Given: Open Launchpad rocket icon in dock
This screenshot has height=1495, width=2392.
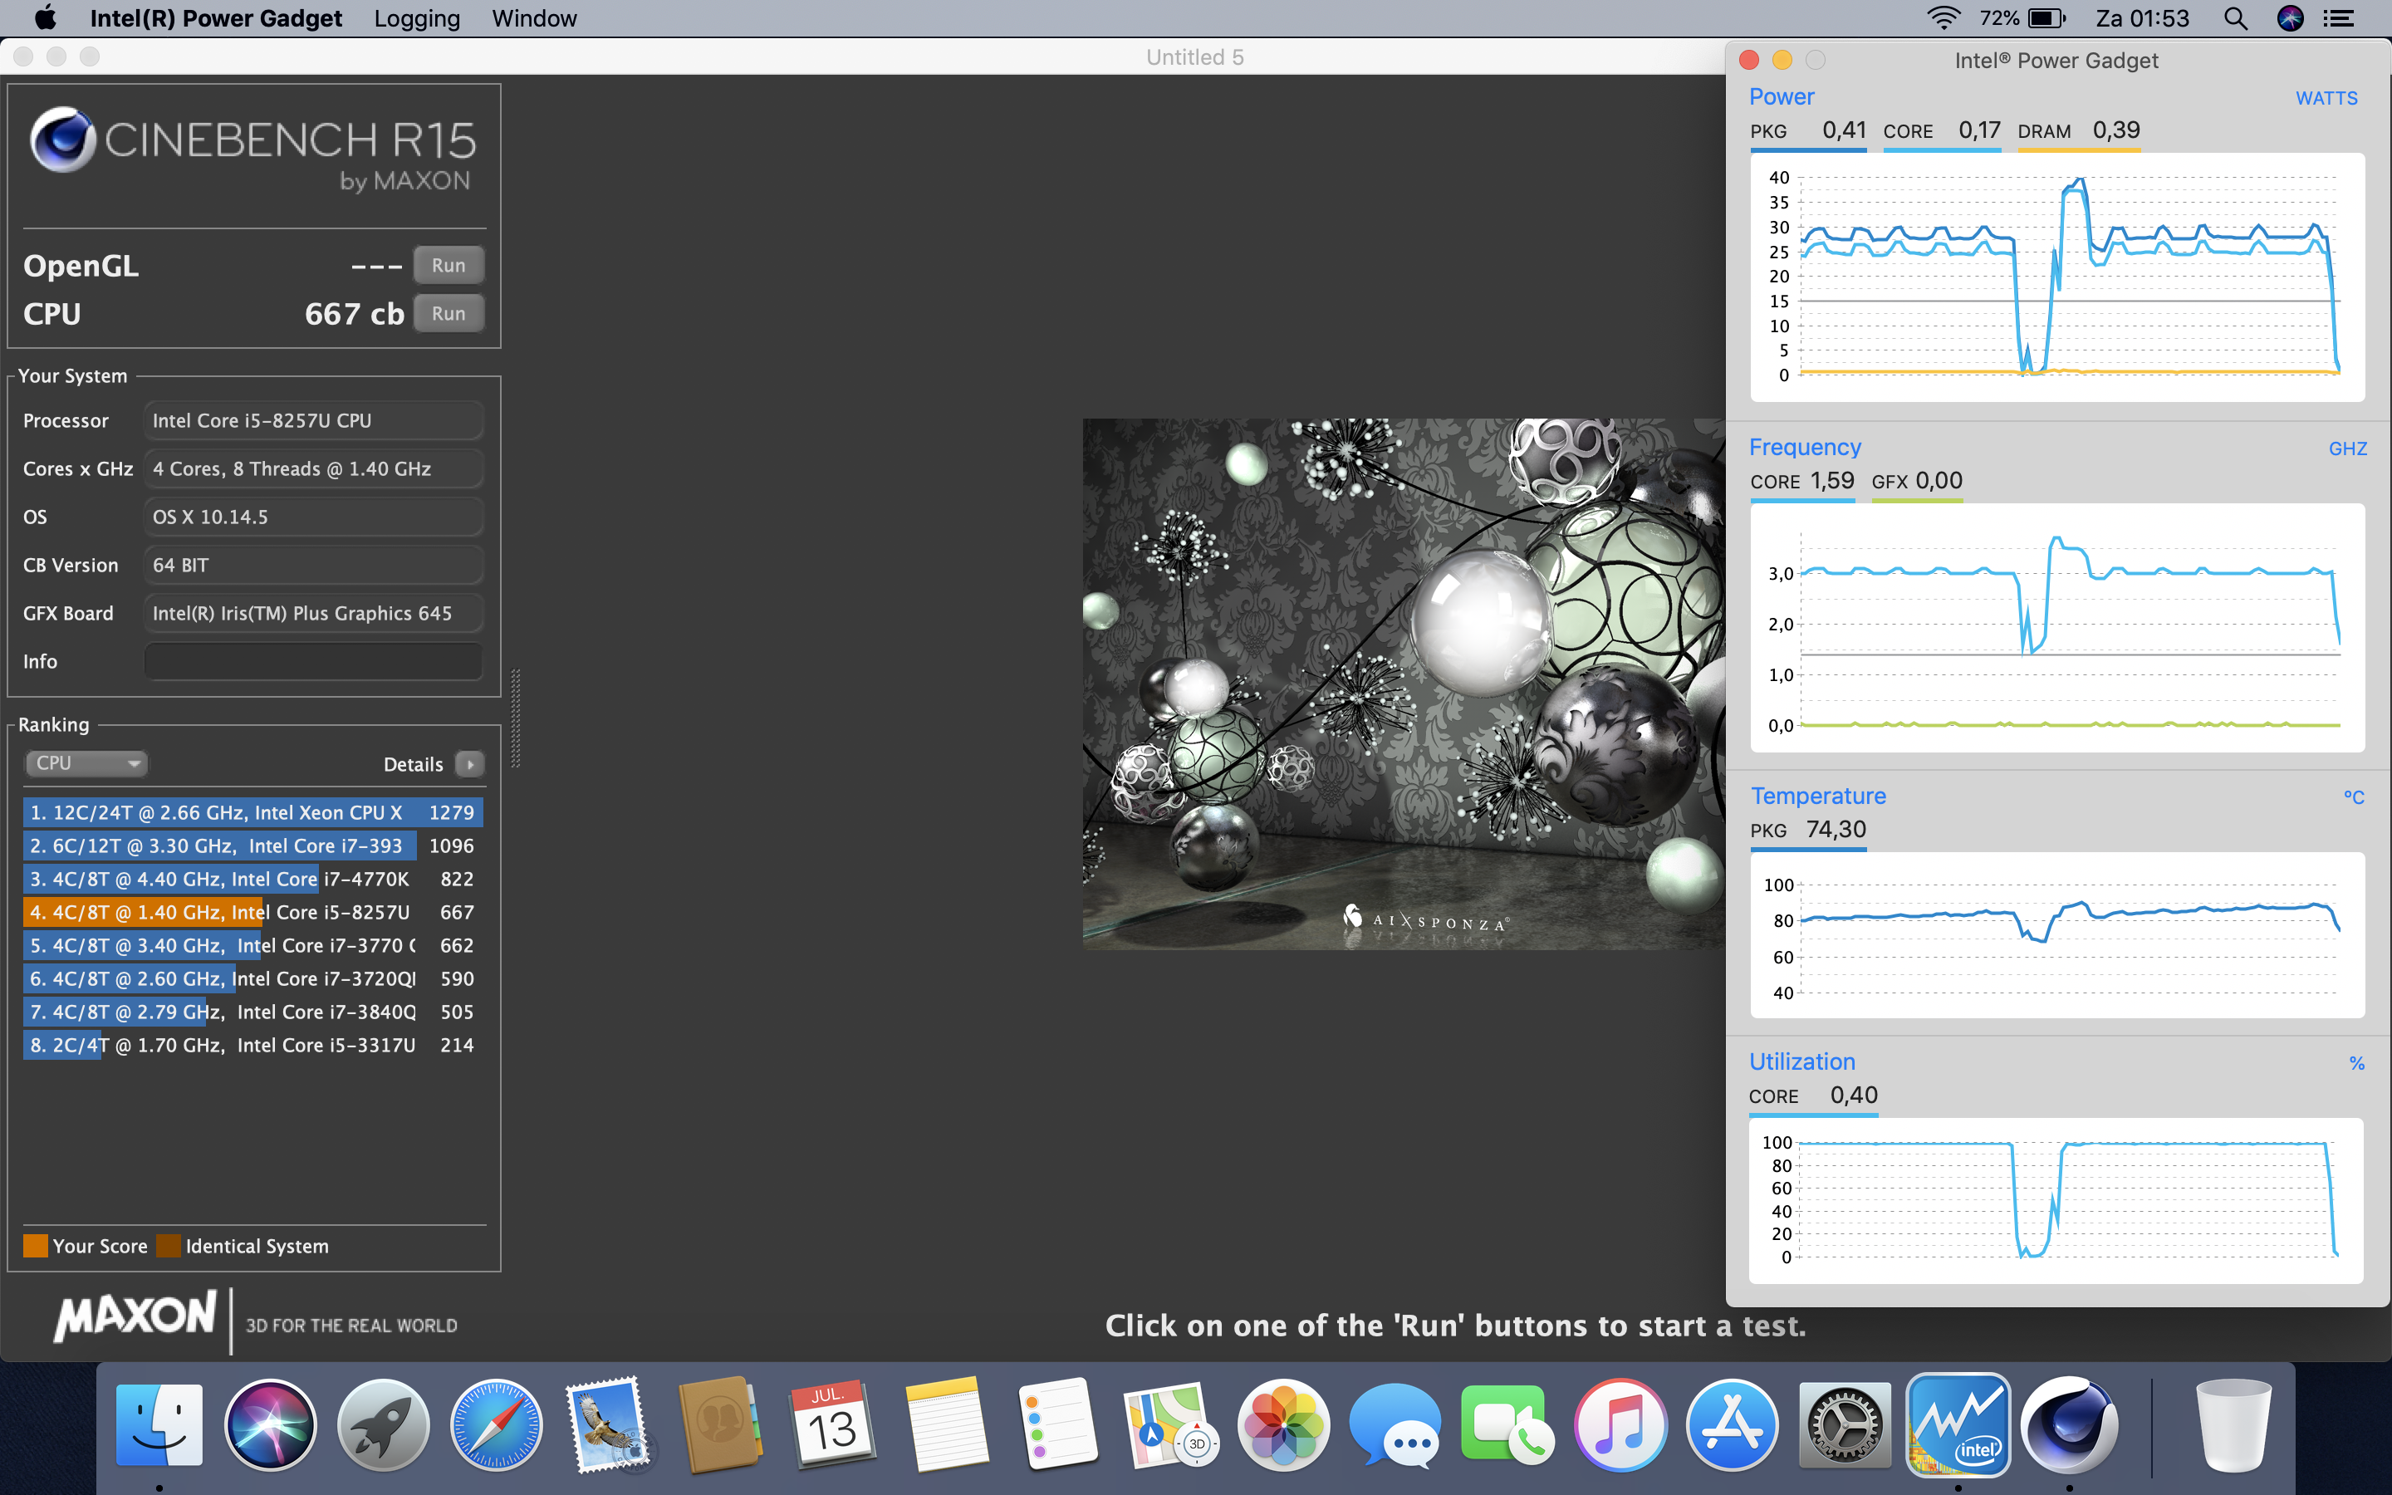Looking at the screenshot, I should pyautogui.click(x=384, y=1424).
